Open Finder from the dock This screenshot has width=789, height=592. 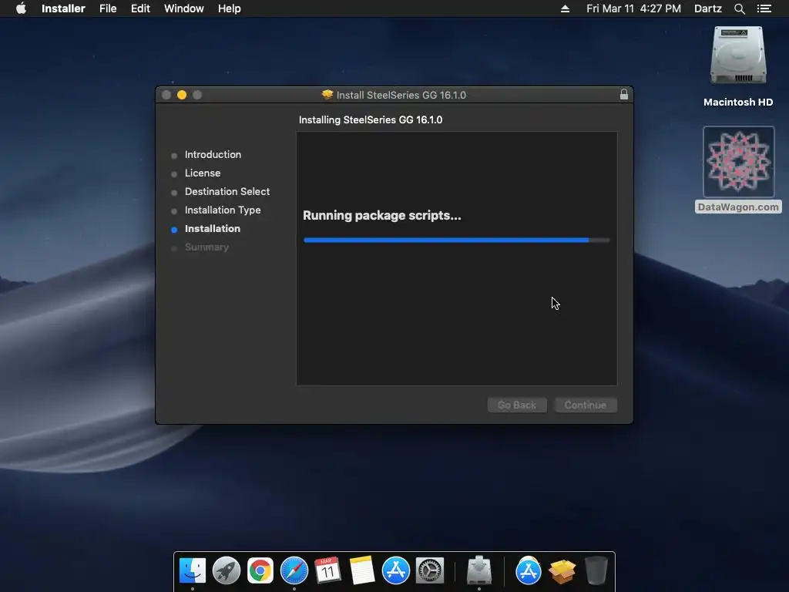tap(192, 571)
